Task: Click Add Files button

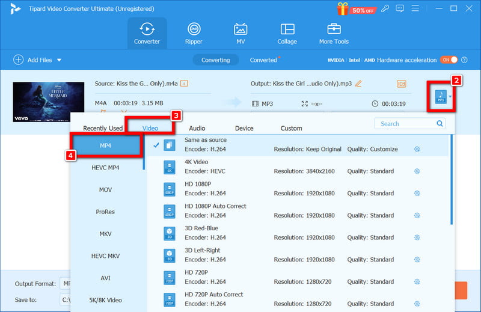Action: click(32, 60)
